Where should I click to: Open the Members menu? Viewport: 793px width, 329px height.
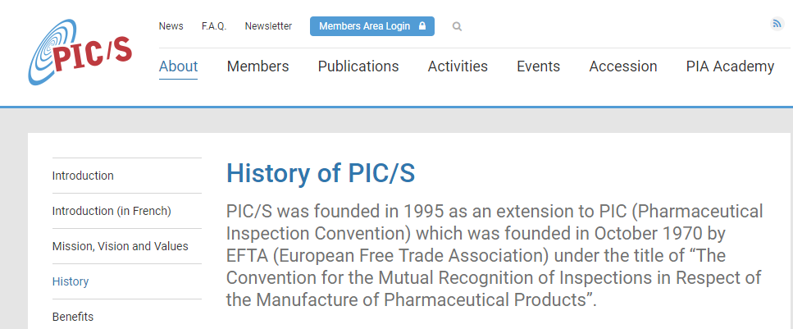(258, 66)
